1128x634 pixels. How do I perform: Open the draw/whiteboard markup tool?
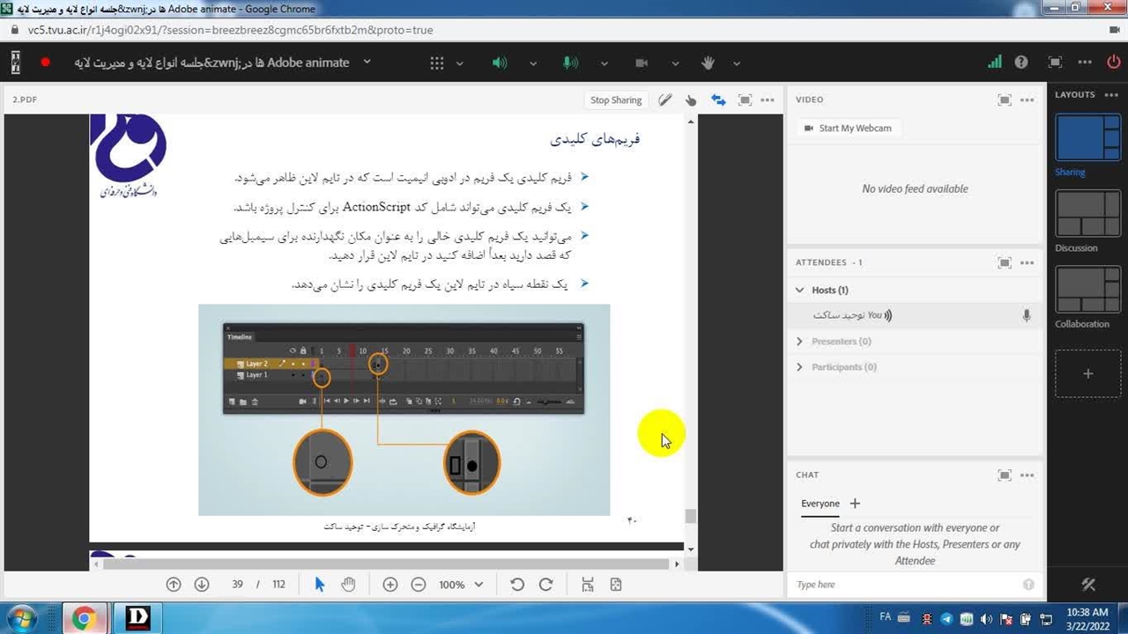pyautogui.click(x=665, y=100)
